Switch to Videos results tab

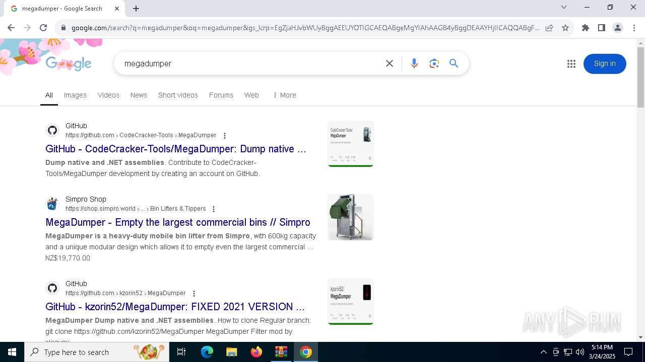[108, 95]
